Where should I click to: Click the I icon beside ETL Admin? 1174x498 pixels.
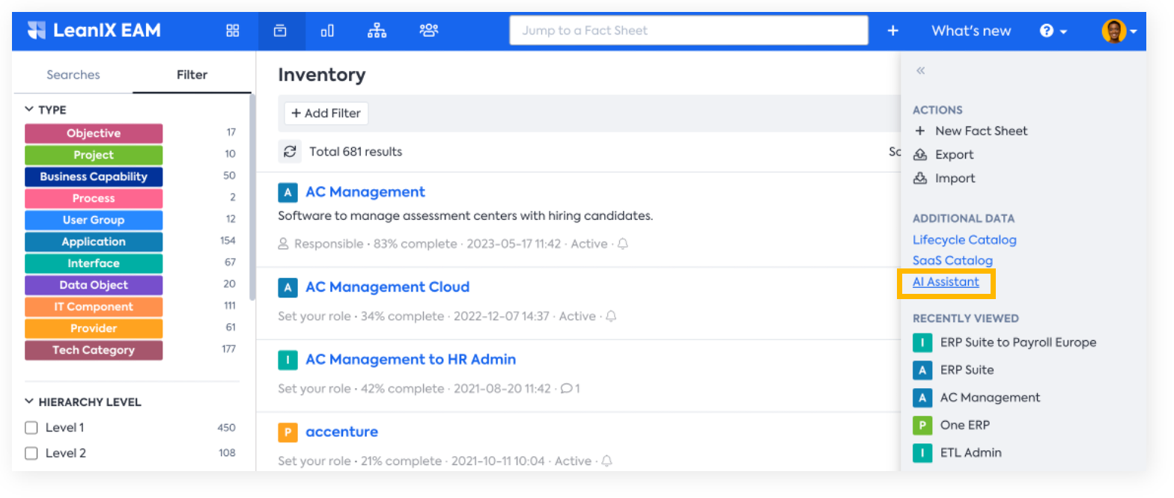[922, 452]
